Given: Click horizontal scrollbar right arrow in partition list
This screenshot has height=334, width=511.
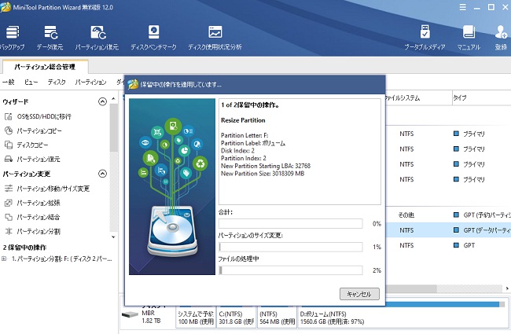Looking at the screenshot, I should (507, 288).
